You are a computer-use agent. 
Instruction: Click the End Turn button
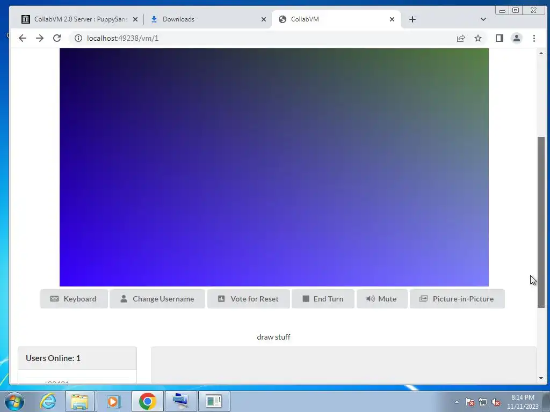pos(323,299)
